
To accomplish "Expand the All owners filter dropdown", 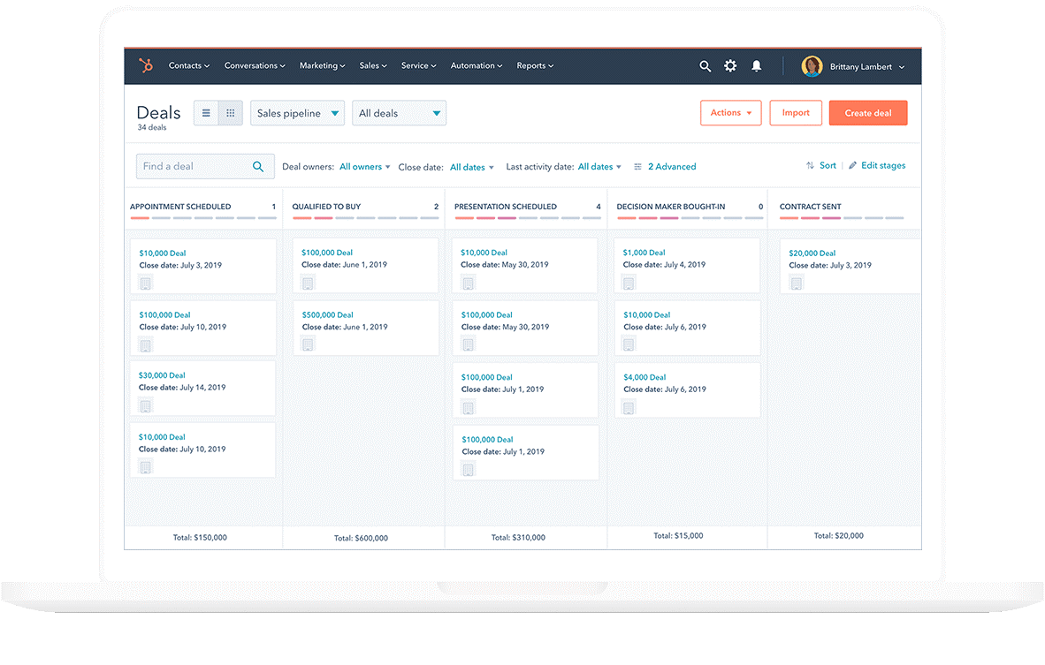I will 364,166.
